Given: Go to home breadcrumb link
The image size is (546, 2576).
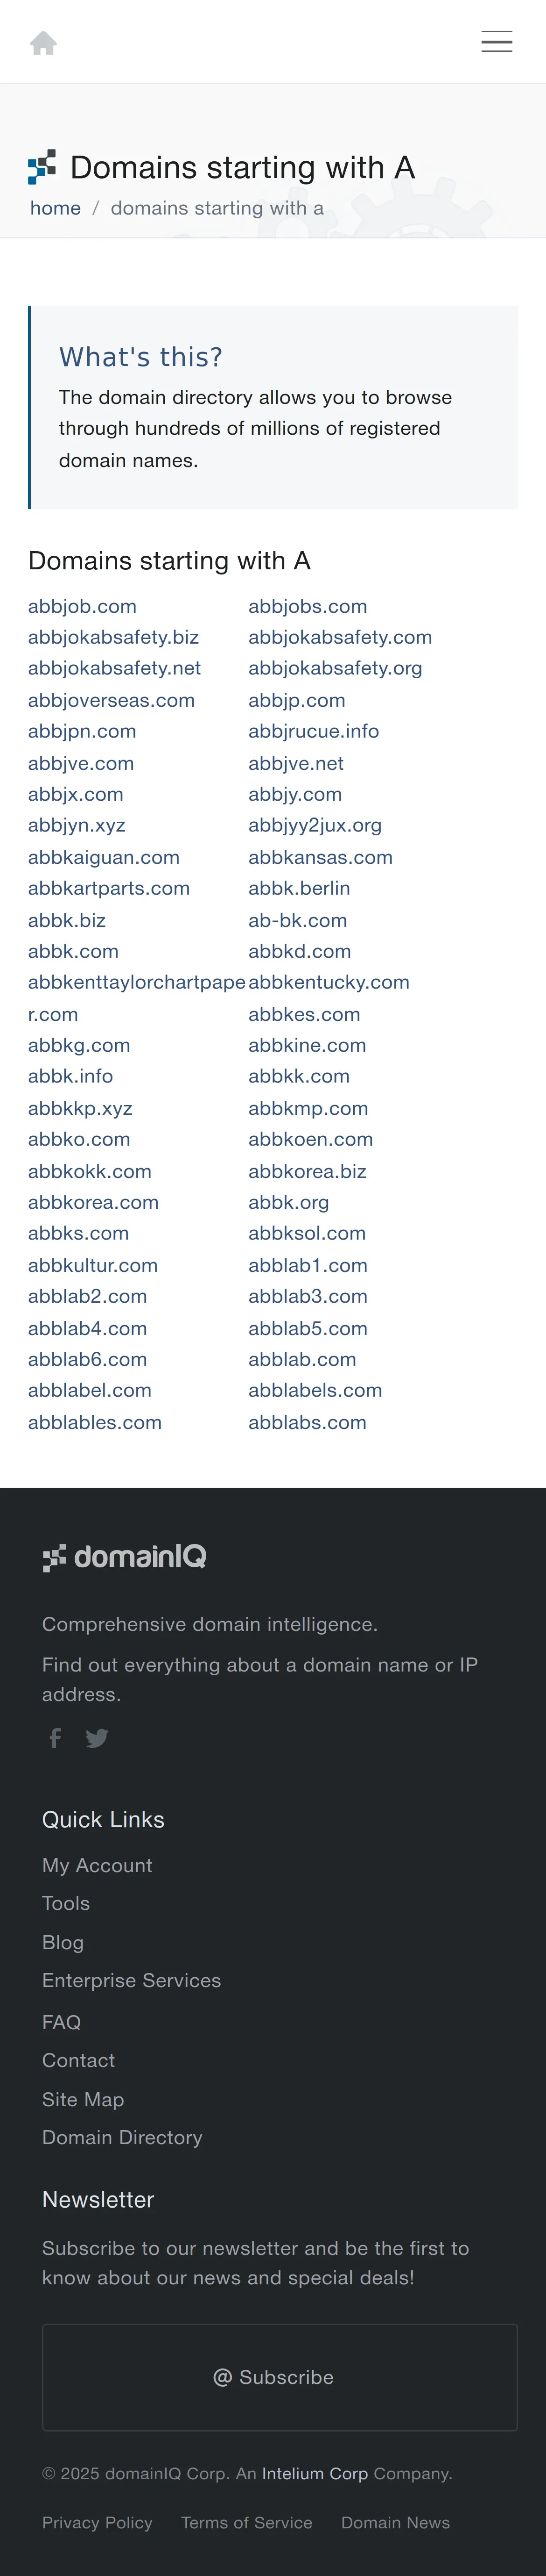Looking at the screenshot, I should [55, 208].
